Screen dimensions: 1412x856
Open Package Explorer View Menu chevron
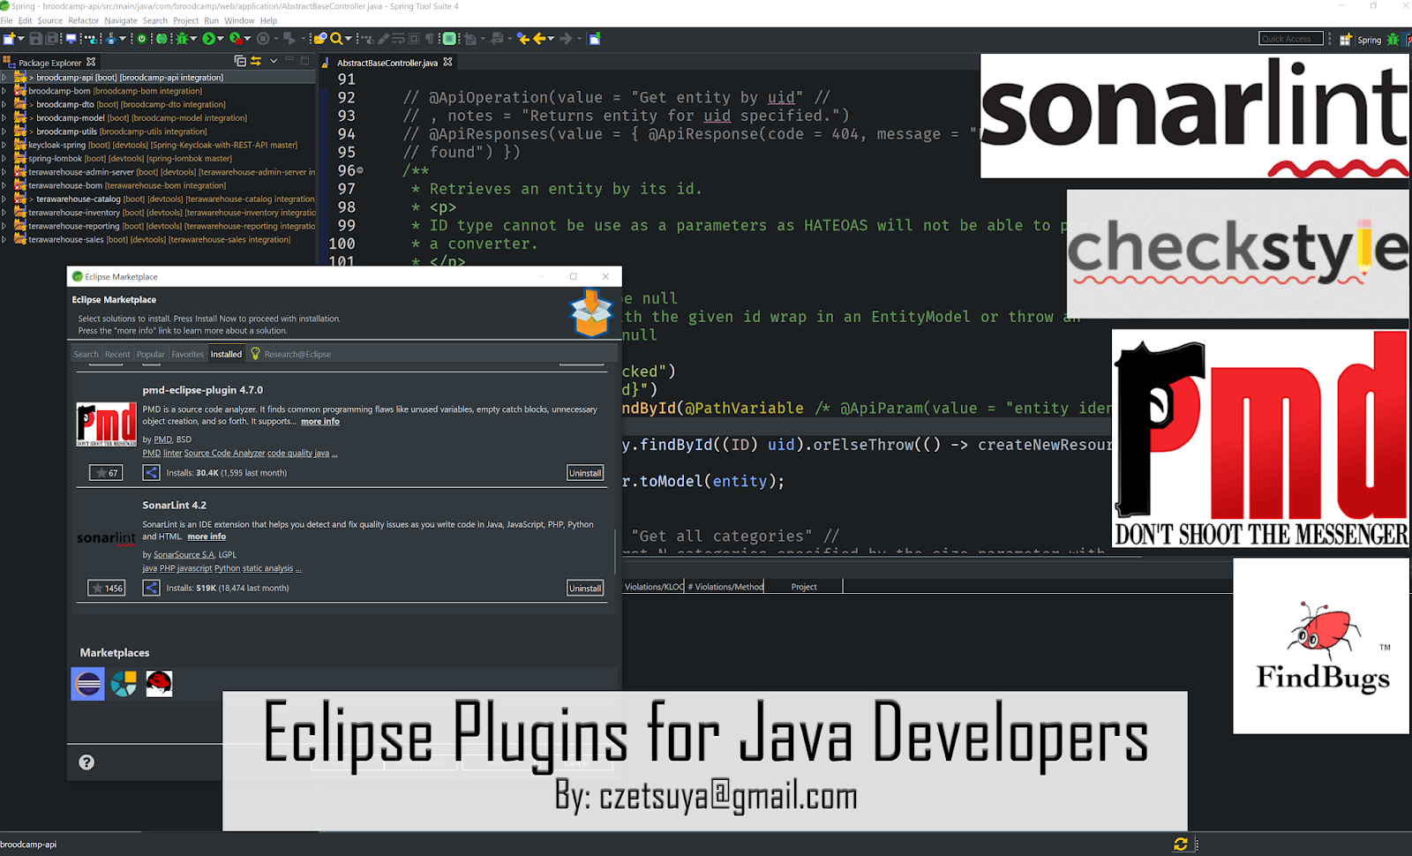tap(274, 61)
